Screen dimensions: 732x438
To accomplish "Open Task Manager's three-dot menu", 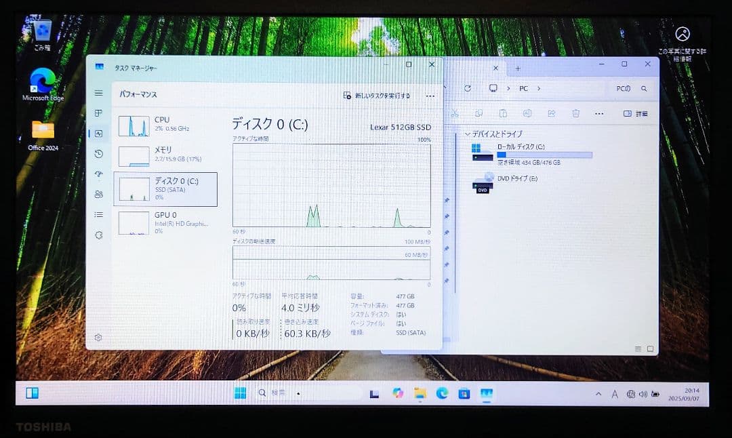I will (430, 96).
